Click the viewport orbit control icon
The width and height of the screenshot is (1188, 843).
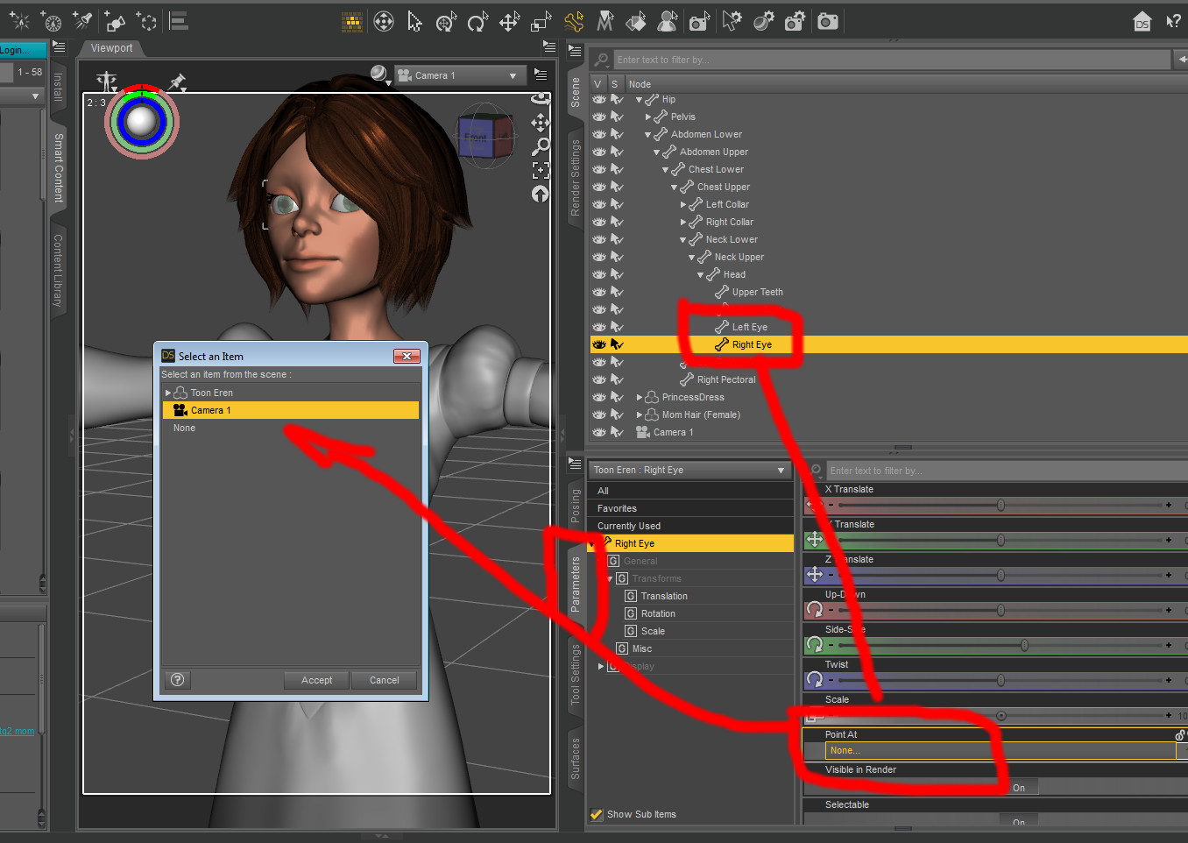[x=541, y=99]
